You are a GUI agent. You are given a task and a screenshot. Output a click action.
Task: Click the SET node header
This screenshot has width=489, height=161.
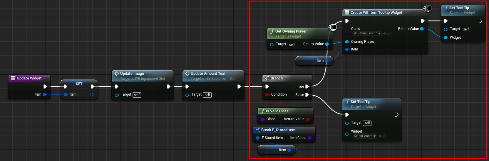pyautogui.click(x=79, y=84)
